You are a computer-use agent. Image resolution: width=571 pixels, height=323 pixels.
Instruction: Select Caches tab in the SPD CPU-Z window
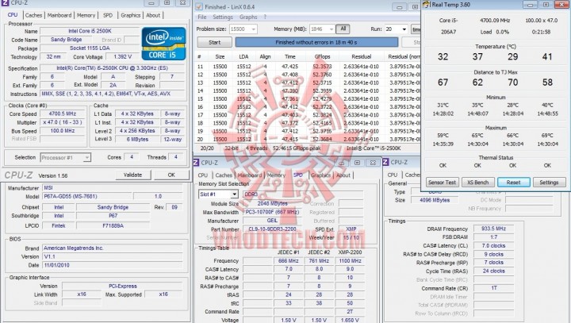[x=224, y=175]
